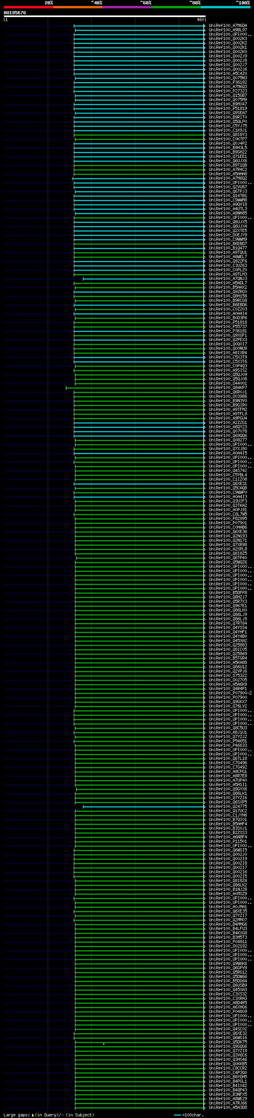The image size is (254, 1118).
Task: Choose the UniRef100_C0P4Q3 row label
Action: pyautogui.click(x=227, y=366)
